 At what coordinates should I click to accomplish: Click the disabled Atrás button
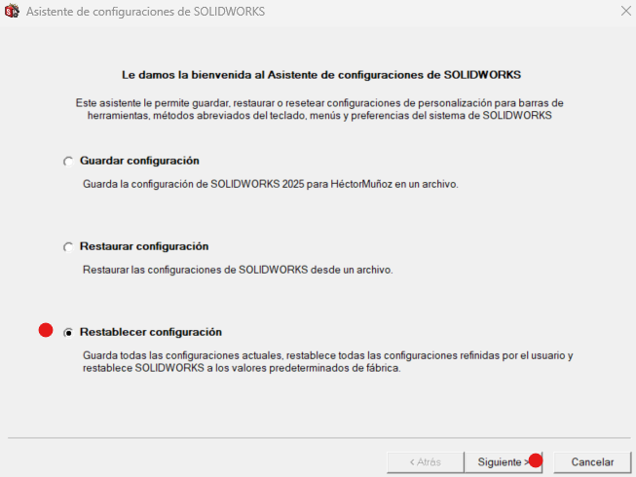click(x=425, y=462)
